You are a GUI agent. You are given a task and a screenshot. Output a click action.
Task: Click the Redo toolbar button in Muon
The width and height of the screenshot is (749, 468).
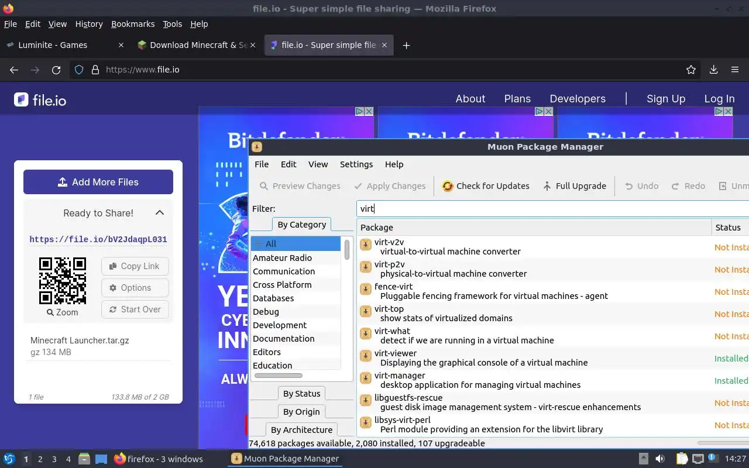(x=688, y=186)
